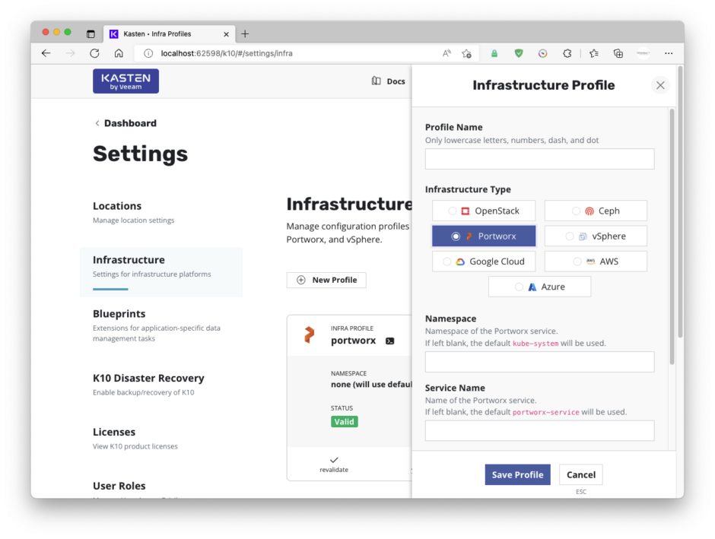
Task: Close the Infrastructure Profile panel
Action: click(x=660, y=85)
